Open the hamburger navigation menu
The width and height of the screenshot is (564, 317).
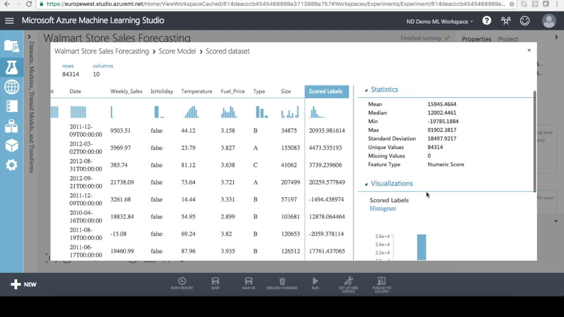click(x=9, y=21)
